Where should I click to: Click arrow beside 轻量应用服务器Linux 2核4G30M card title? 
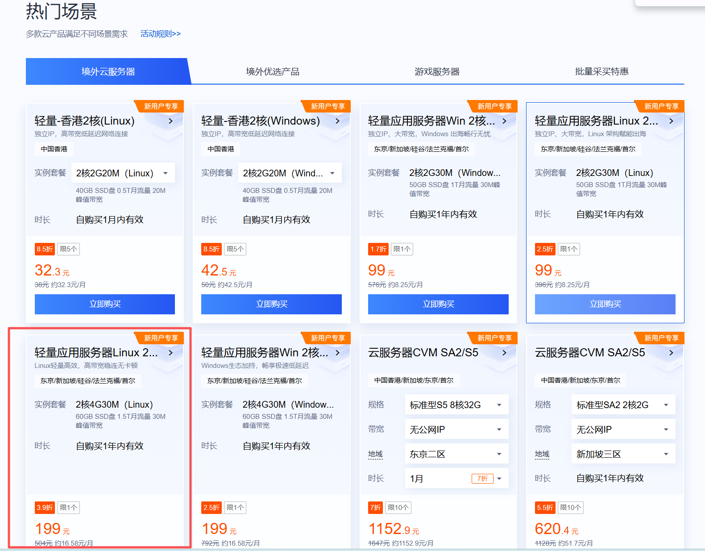170,353
